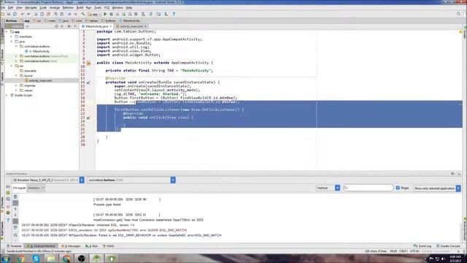Screen dimensions: 467x263
Task: Open the Emulator Nexus_5 device dropdown
Action: click(48, 180)
